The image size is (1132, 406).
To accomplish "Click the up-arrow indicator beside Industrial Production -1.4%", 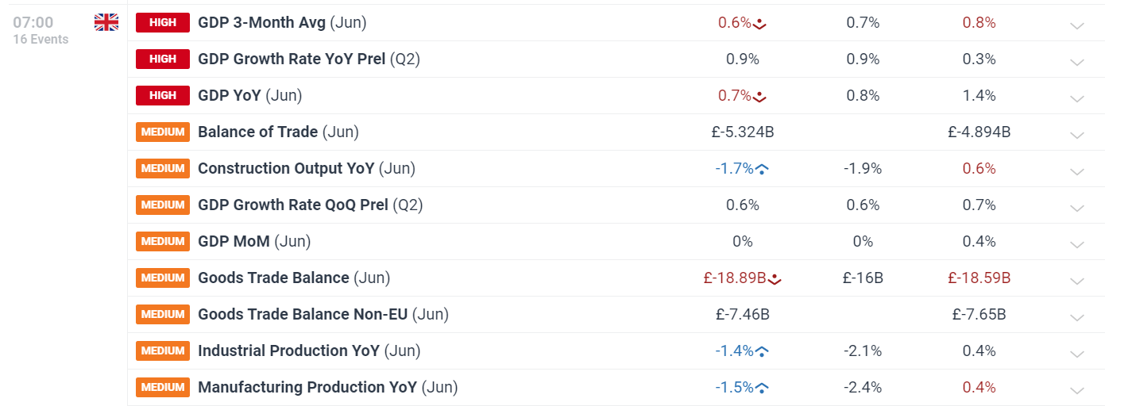I will (x=762, y=351).
